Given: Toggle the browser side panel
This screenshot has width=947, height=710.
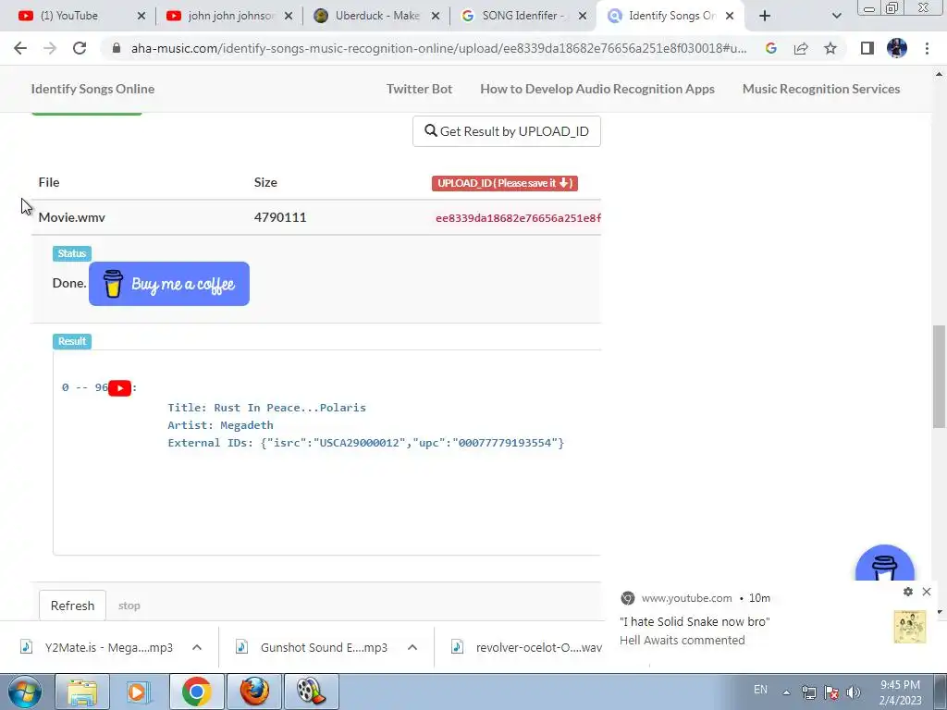Looking at the screenshot, I should pos(867,48).
